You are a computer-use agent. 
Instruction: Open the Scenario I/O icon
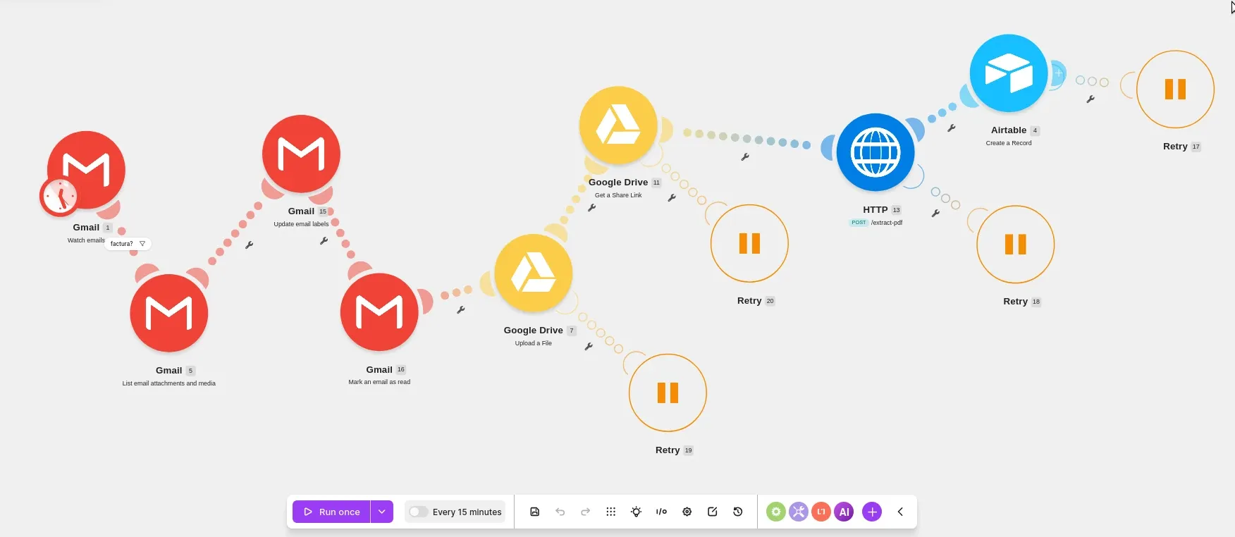661,512
